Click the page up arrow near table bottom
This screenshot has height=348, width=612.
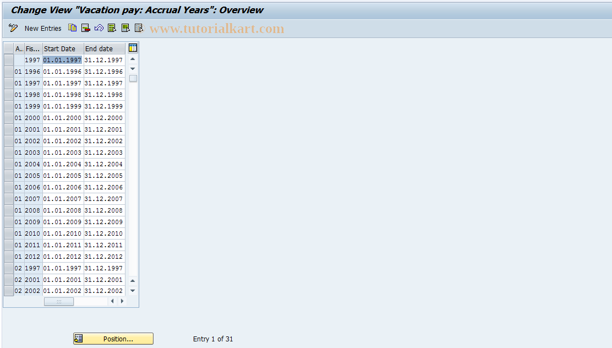click(x=133, y=281)
